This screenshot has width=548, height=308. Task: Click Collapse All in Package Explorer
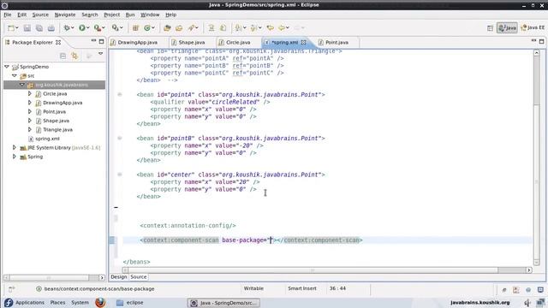tap(63, 56)
